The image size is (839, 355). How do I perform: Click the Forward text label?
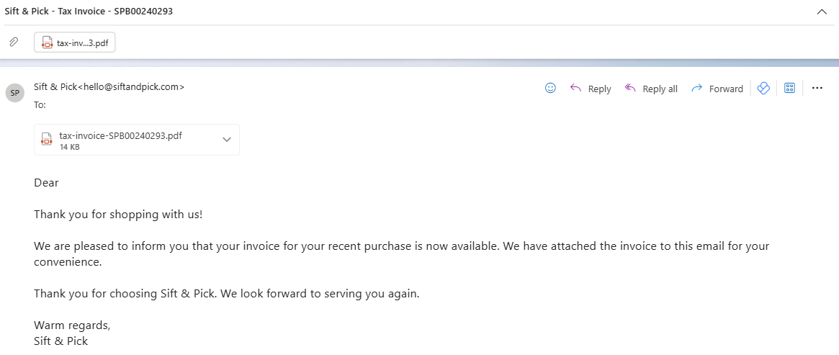click(726, 89)
